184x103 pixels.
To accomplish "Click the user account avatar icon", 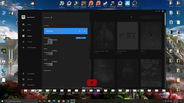I will 23,85.
